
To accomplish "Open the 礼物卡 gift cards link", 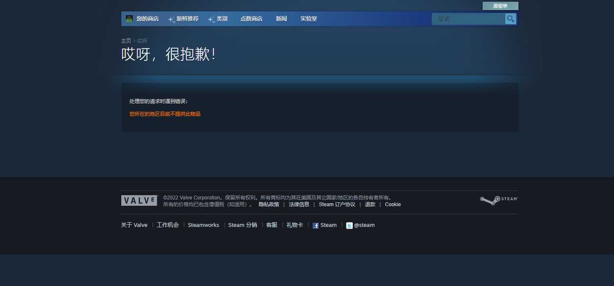I will [295, 225].
